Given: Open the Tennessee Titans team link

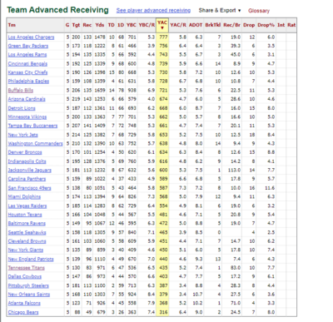Looking at the screenshot, I should click(x=27, y=268).
